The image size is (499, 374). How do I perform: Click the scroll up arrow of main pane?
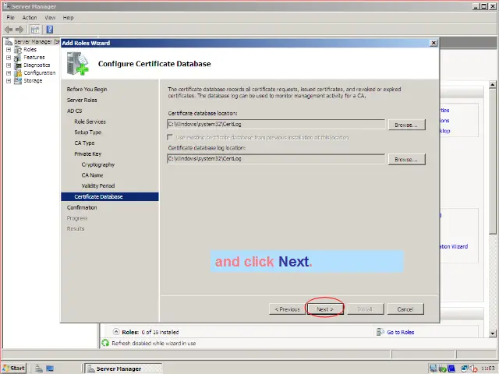click(493, 85)
